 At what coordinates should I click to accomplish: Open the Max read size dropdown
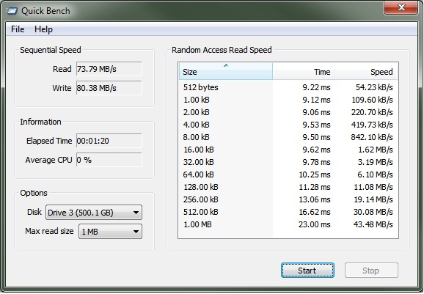point(110,232)
